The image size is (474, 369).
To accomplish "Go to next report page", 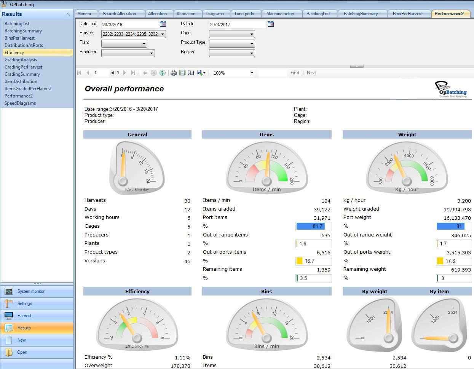I will pyautogui.click(x=124, y=73).
